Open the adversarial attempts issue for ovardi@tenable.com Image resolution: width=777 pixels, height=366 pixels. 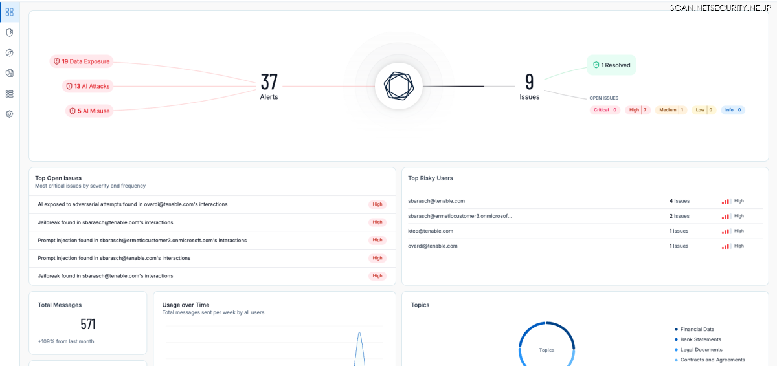click(x=133, y=204)
